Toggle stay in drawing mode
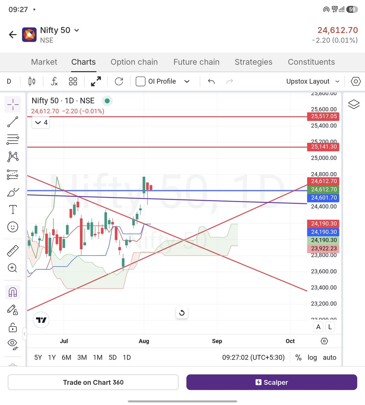Image resolution: width=365 pixels, height=405 pixels. [13, 310]
